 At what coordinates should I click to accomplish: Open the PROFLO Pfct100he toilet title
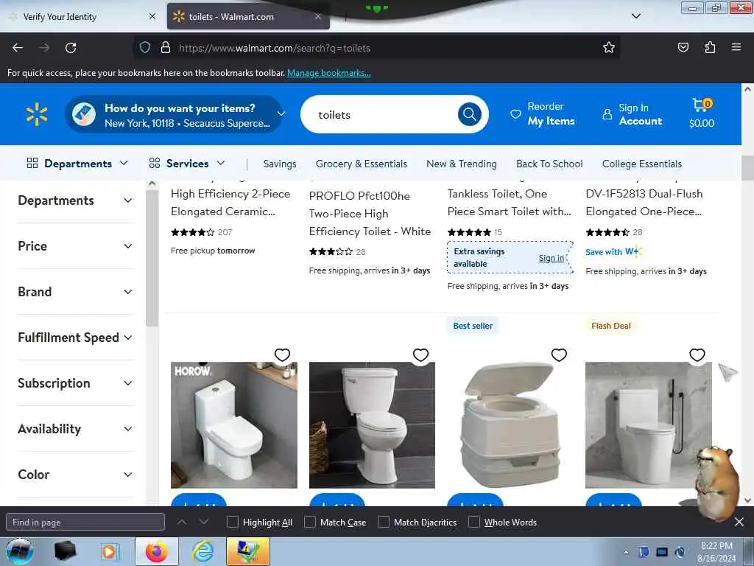point(370,214)
